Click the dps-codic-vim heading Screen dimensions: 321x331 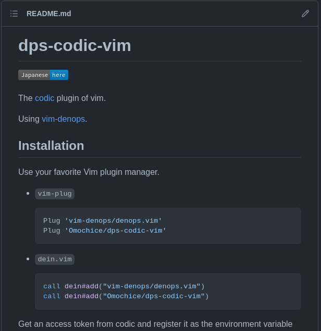pos(75,45)
